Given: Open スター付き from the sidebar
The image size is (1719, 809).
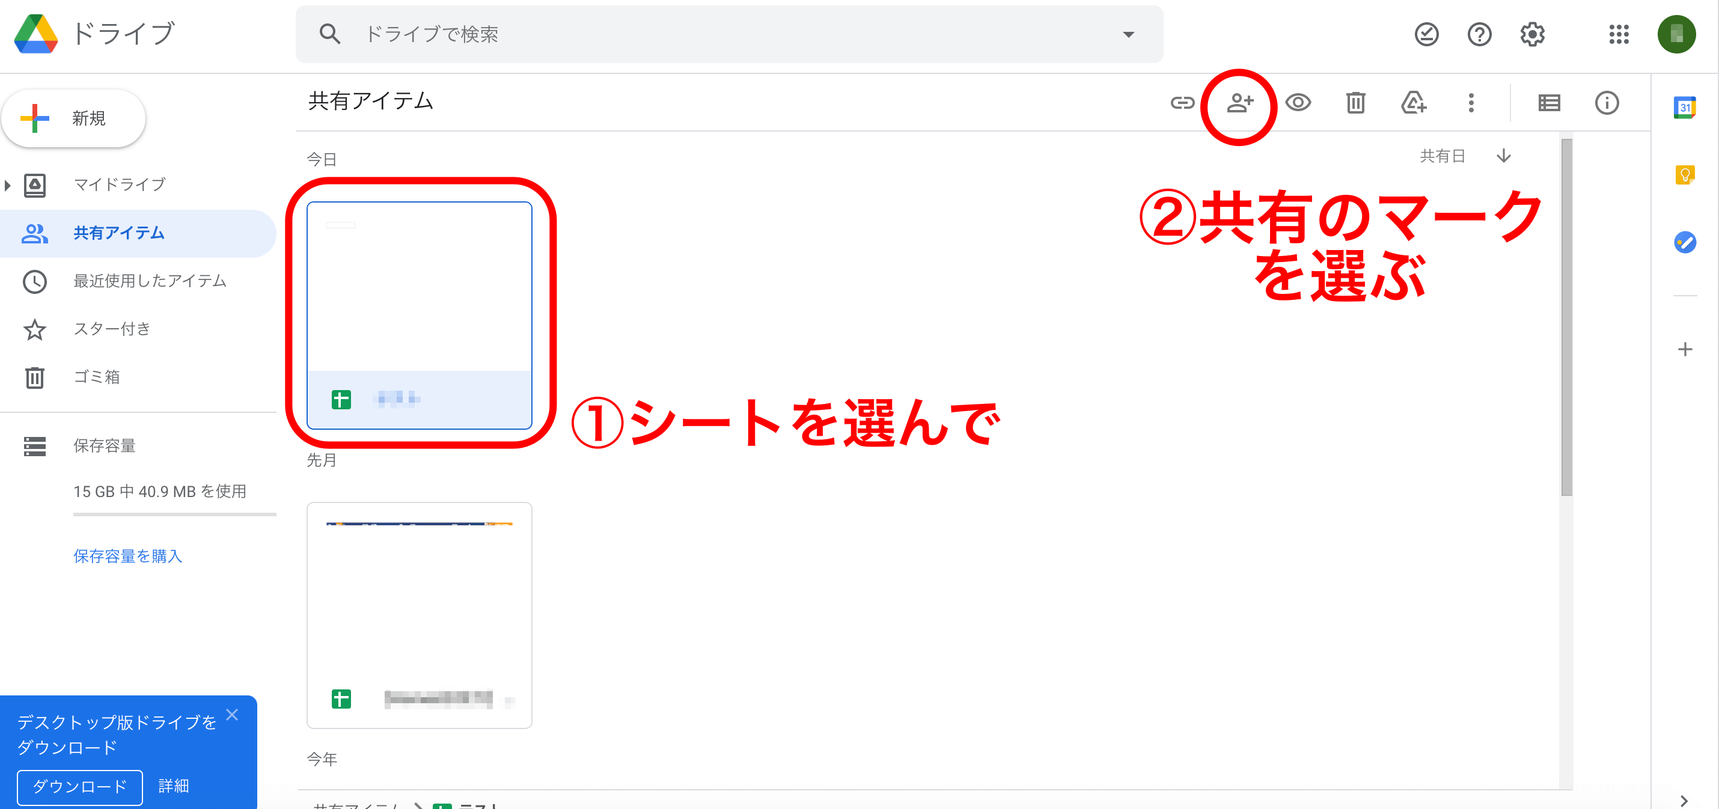Looking at the screenshot, I should 111,328.
